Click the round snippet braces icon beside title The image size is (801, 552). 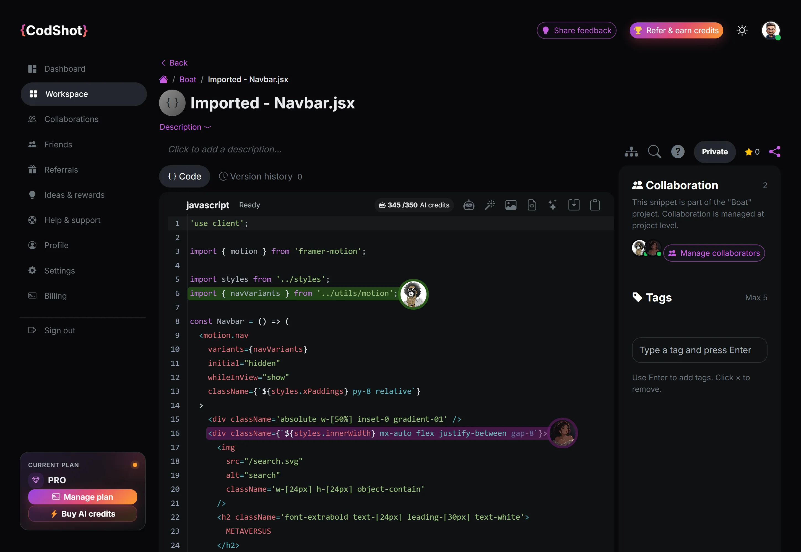coord(172,103)
